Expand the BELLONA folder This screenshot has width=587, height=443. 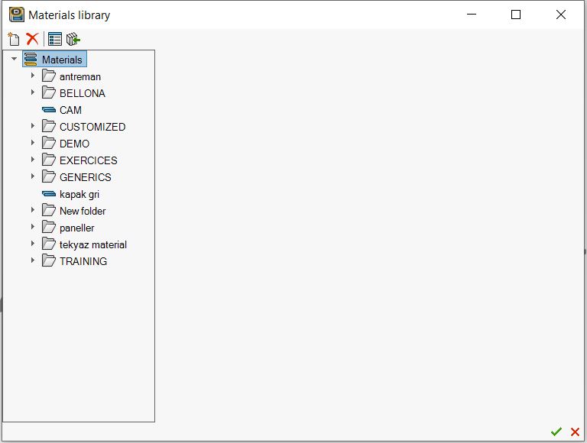[x=33, y=92]
